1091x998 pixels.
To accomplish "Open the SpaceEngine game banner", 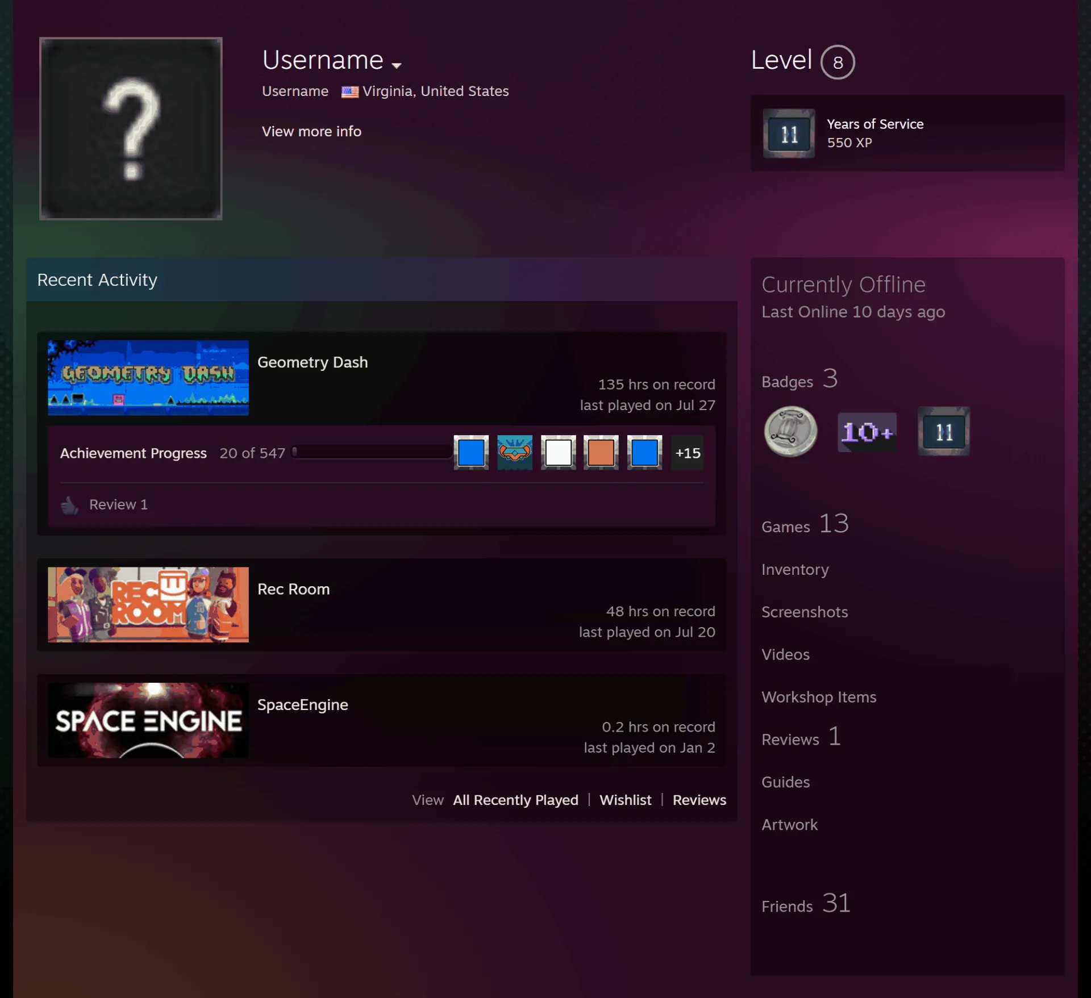I will pos(148,720).
